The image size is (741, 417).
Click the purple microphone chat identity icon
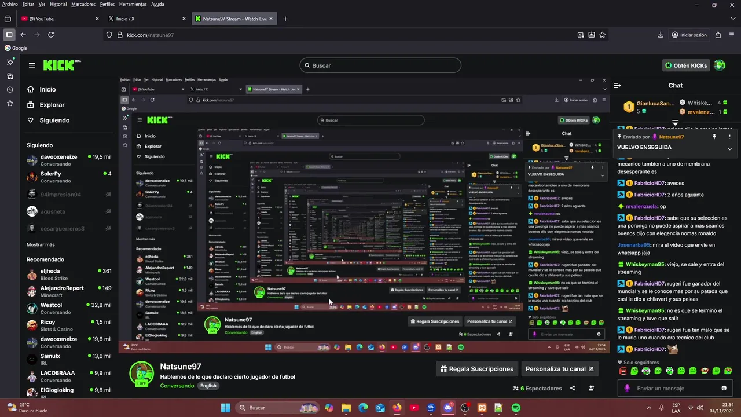[627, 388]
